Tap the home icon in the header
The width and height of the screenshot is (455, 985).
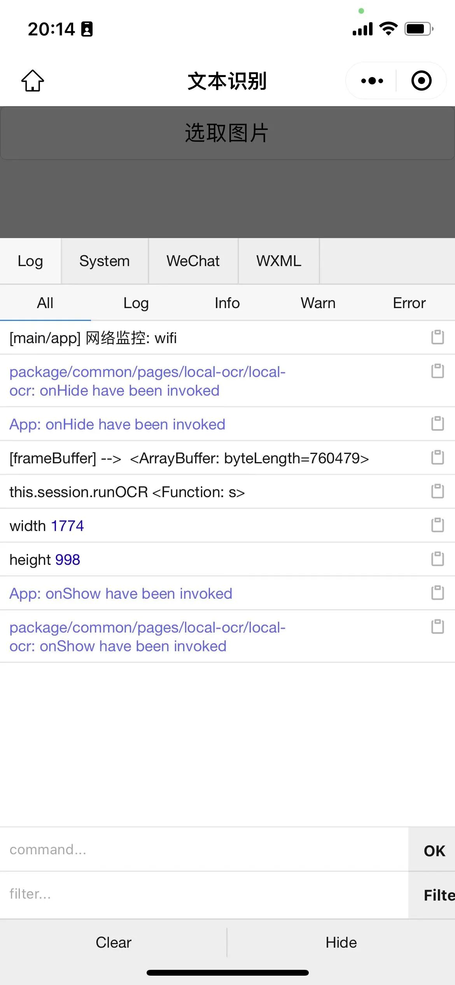pos(33,81)
